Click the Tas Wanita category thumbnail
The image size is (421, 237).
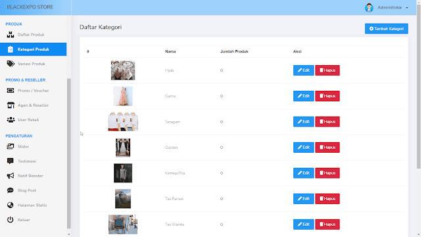pyautogui.click(x=123, y=224)
